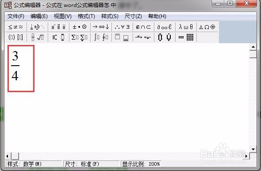The image size is (261, 171).
Task: Open the 文件(F) menu
Action: [16, 16]
